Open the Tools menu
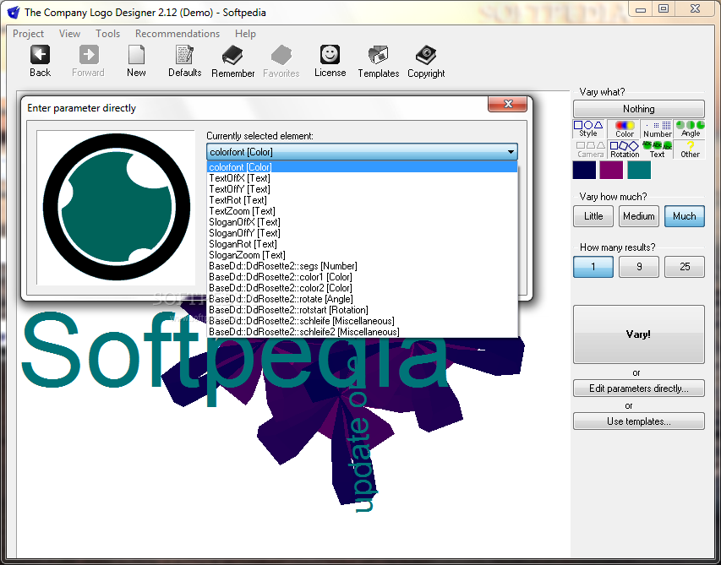721x565 pixels. [107, 34]
